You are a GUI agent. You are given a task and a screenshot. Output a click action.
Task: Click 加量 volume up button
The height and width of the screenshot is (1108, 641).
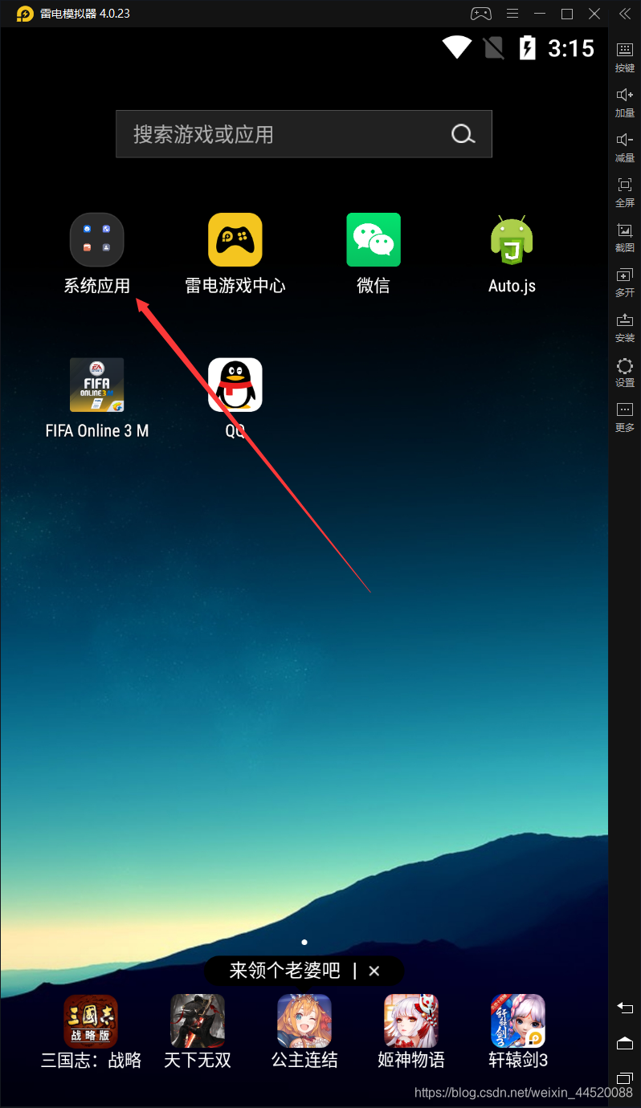(625, 103)
